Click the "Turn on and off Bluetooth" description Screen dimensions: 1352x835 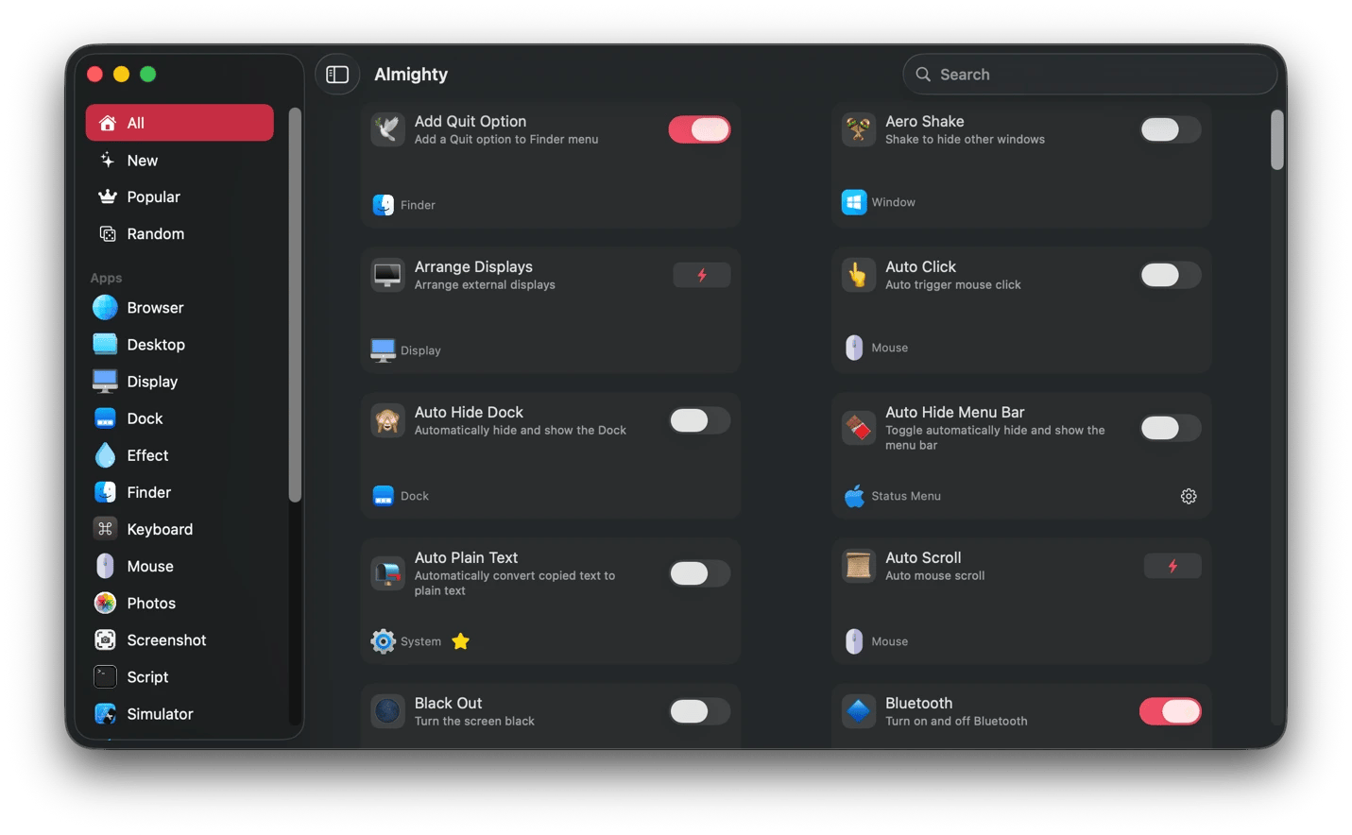pyautogui.click(x=956, y=721)
